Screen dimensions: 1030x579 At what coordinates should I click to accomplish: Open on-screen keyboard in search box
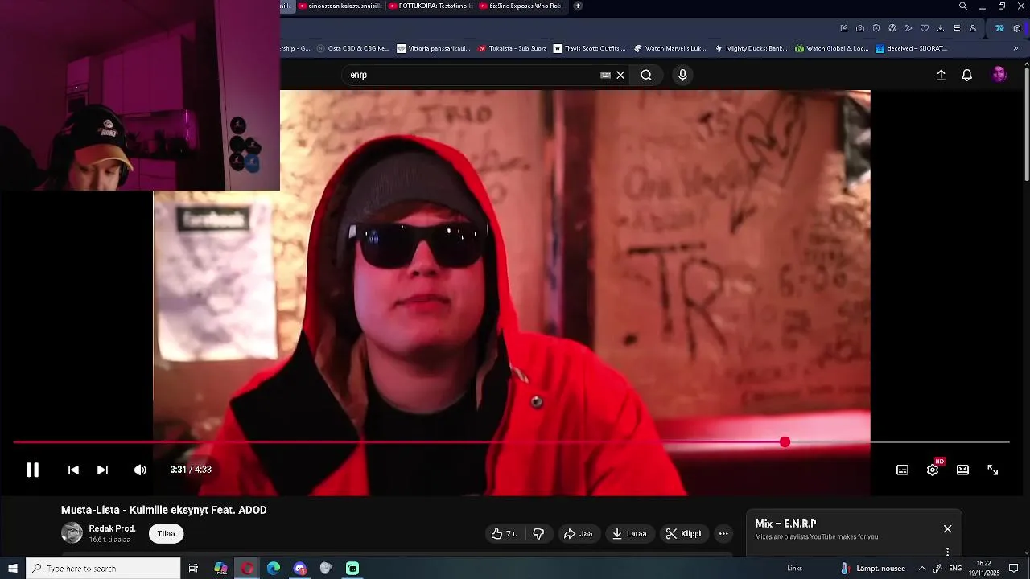point(605,75)
